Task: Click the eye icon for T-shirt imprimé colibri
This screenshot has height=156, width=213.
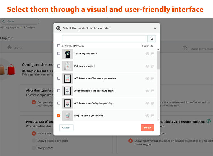Action: tap(147, 54)
